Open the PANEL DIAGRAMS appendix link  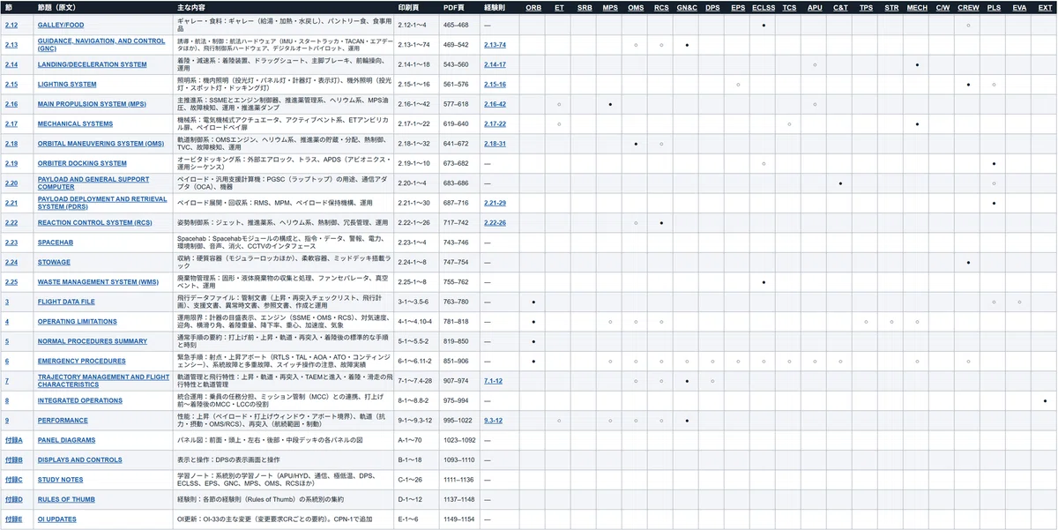[x=66, y=440]
